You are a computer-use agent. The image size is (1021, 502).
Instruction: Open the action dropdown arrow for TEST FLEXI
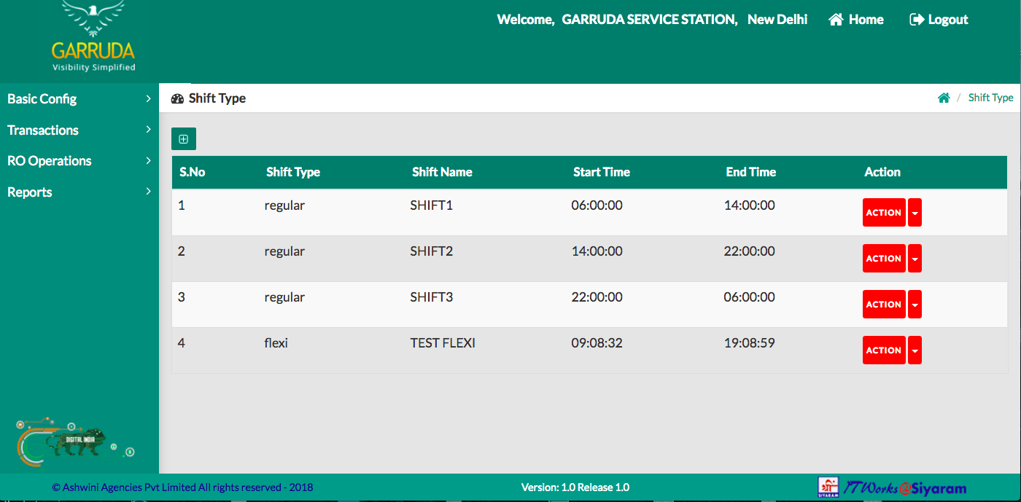915,350
